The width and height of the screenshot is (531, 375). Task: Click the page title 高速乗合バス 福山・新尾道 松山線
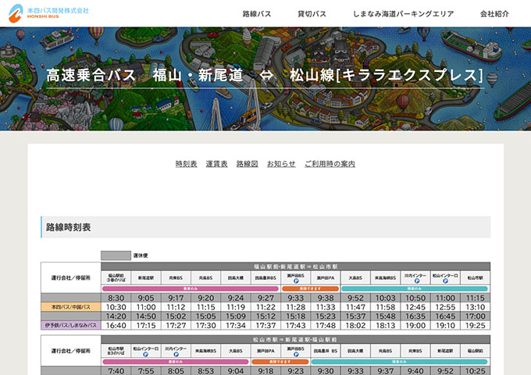(265, 75)
